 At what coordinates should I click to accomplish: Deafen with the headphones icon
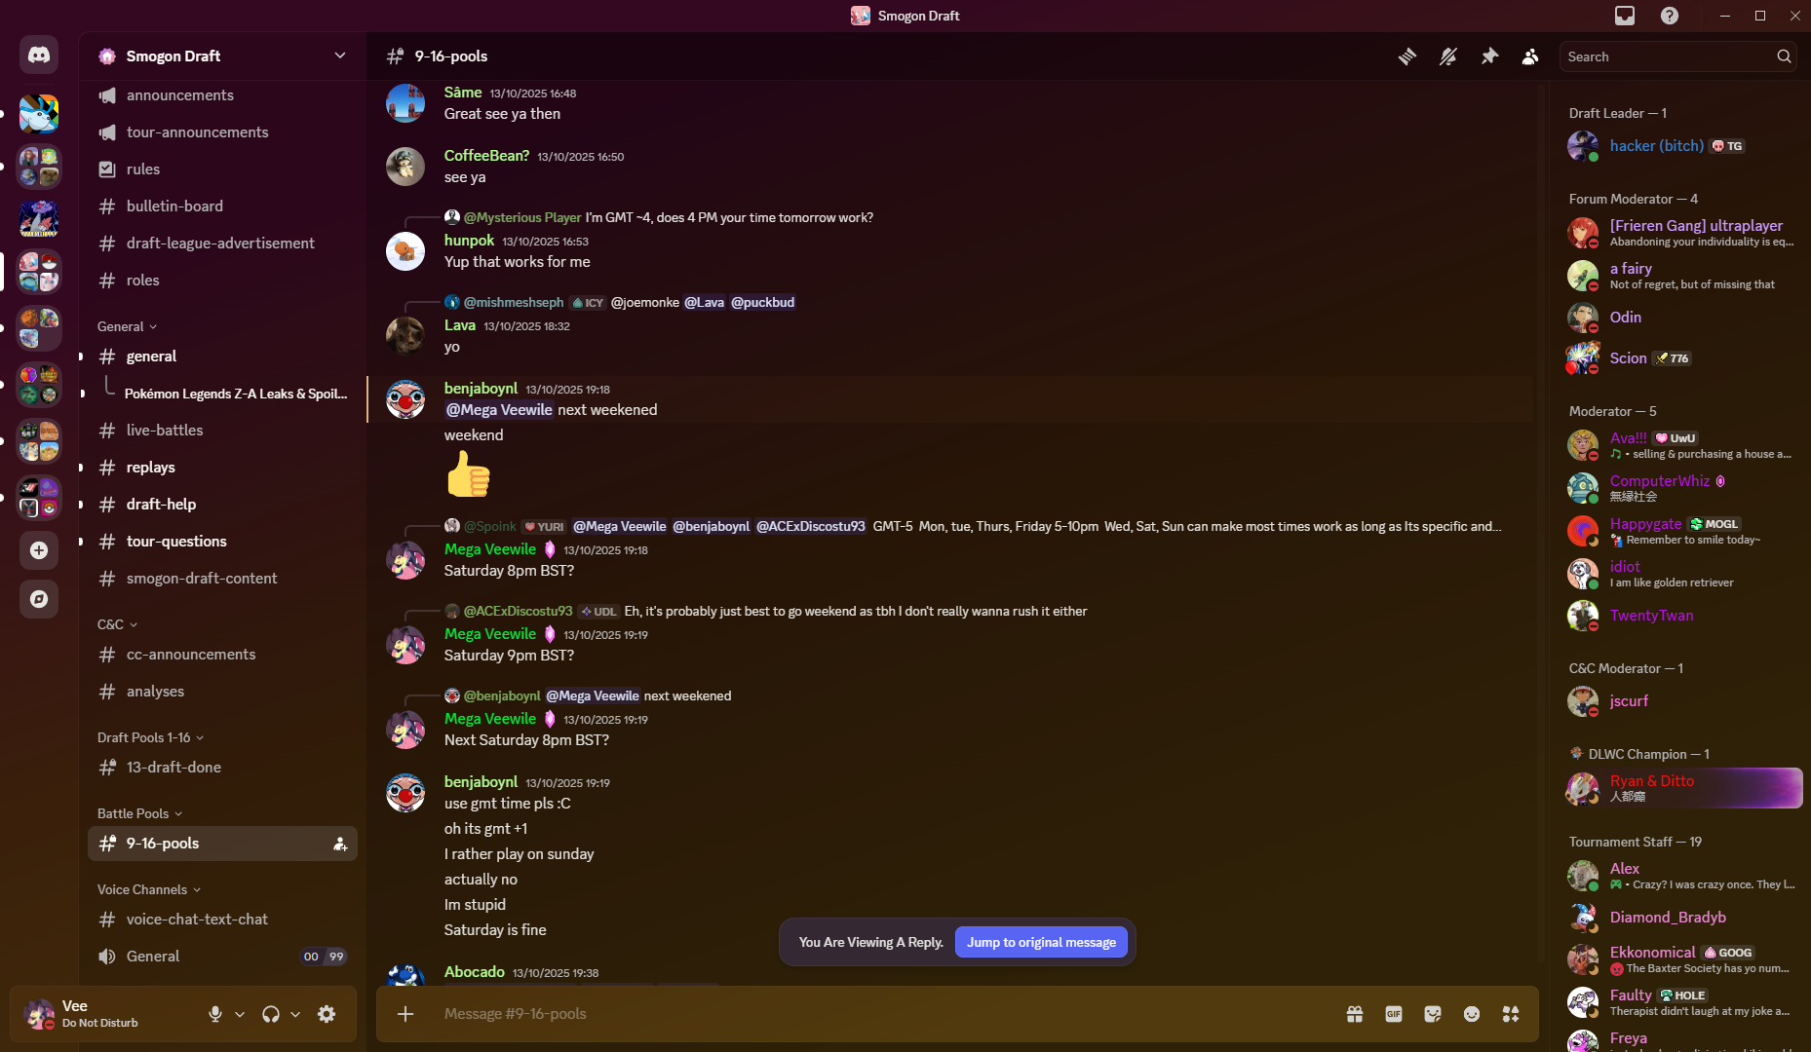(x=271, y=1014)
